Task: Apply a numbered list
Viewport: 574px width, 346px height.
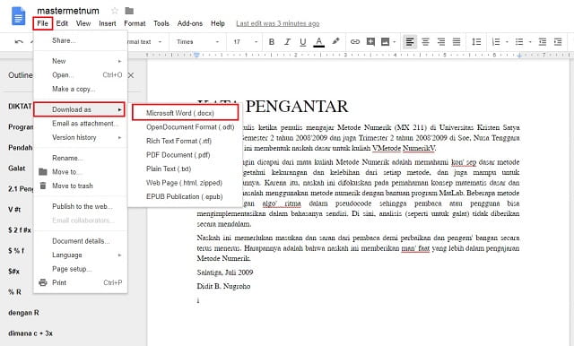Action: tap(496, 42)
